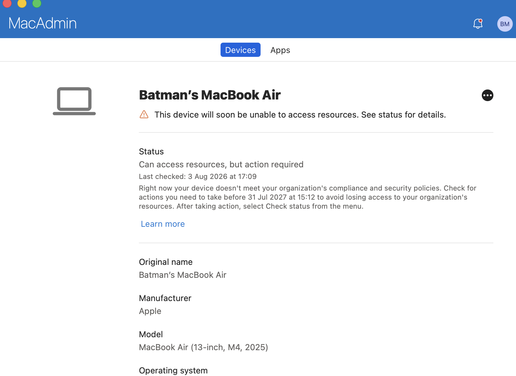
Task: Click the Original name value Batman's MacBook Air
Action: coord(182,275)
